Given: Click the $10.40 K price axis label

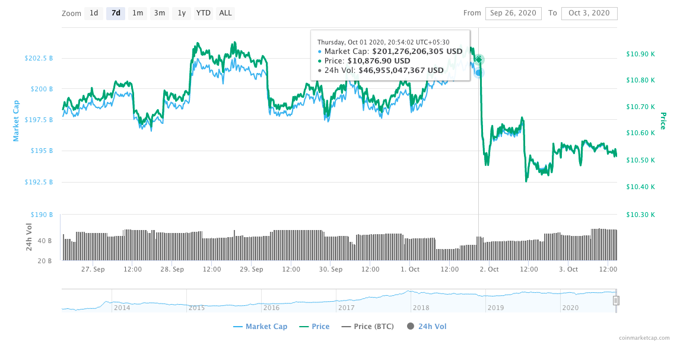Looking at the screenshot, I should pos(640,187).
